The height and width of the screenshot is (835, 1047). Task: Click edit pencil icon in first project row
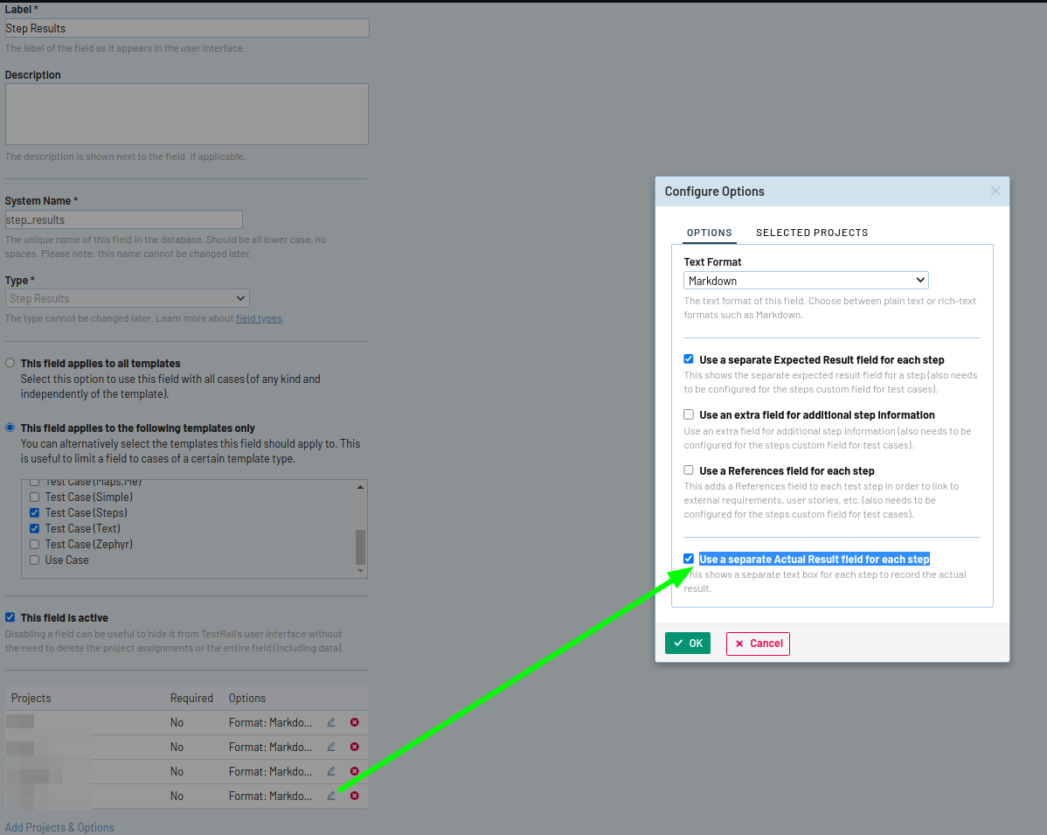tap(331, 722)
